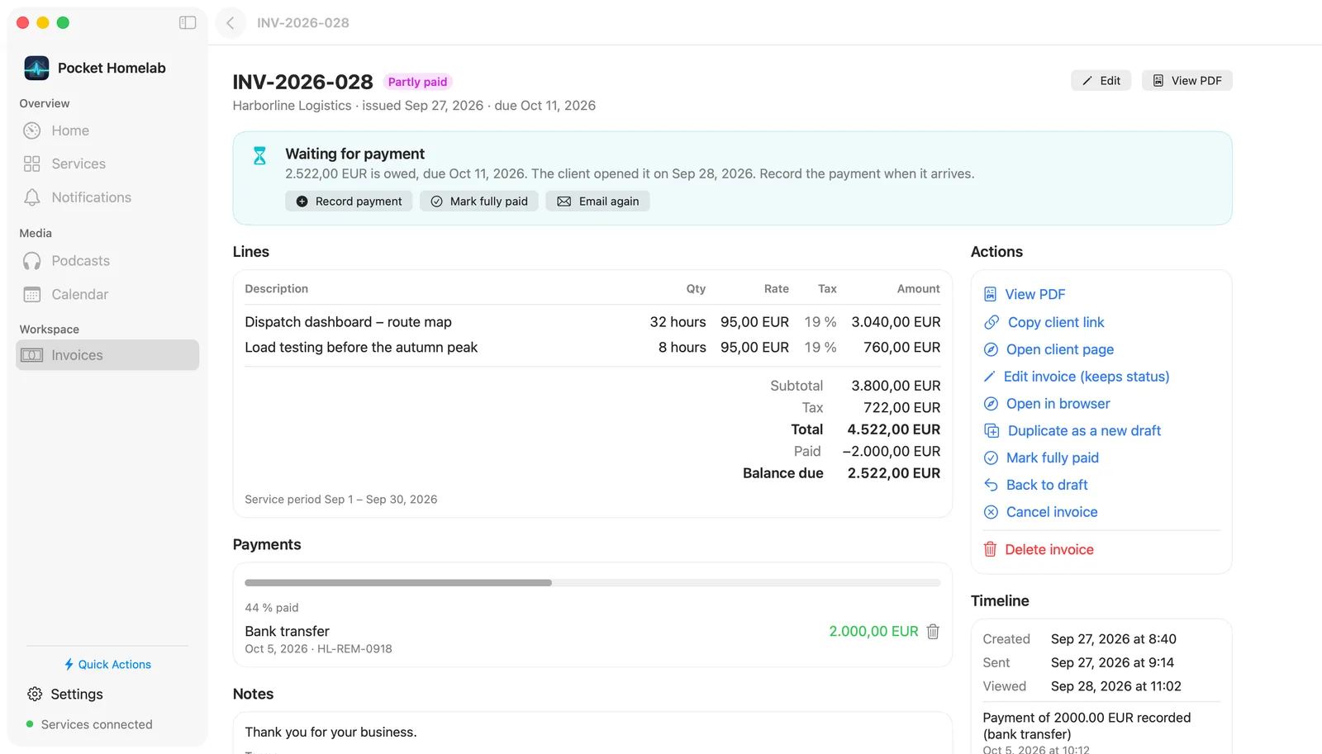Image resolution: width=1322 pixels, height=754 pixels.
Task: Open Home in the sidebar
Action: coord(107,130)
